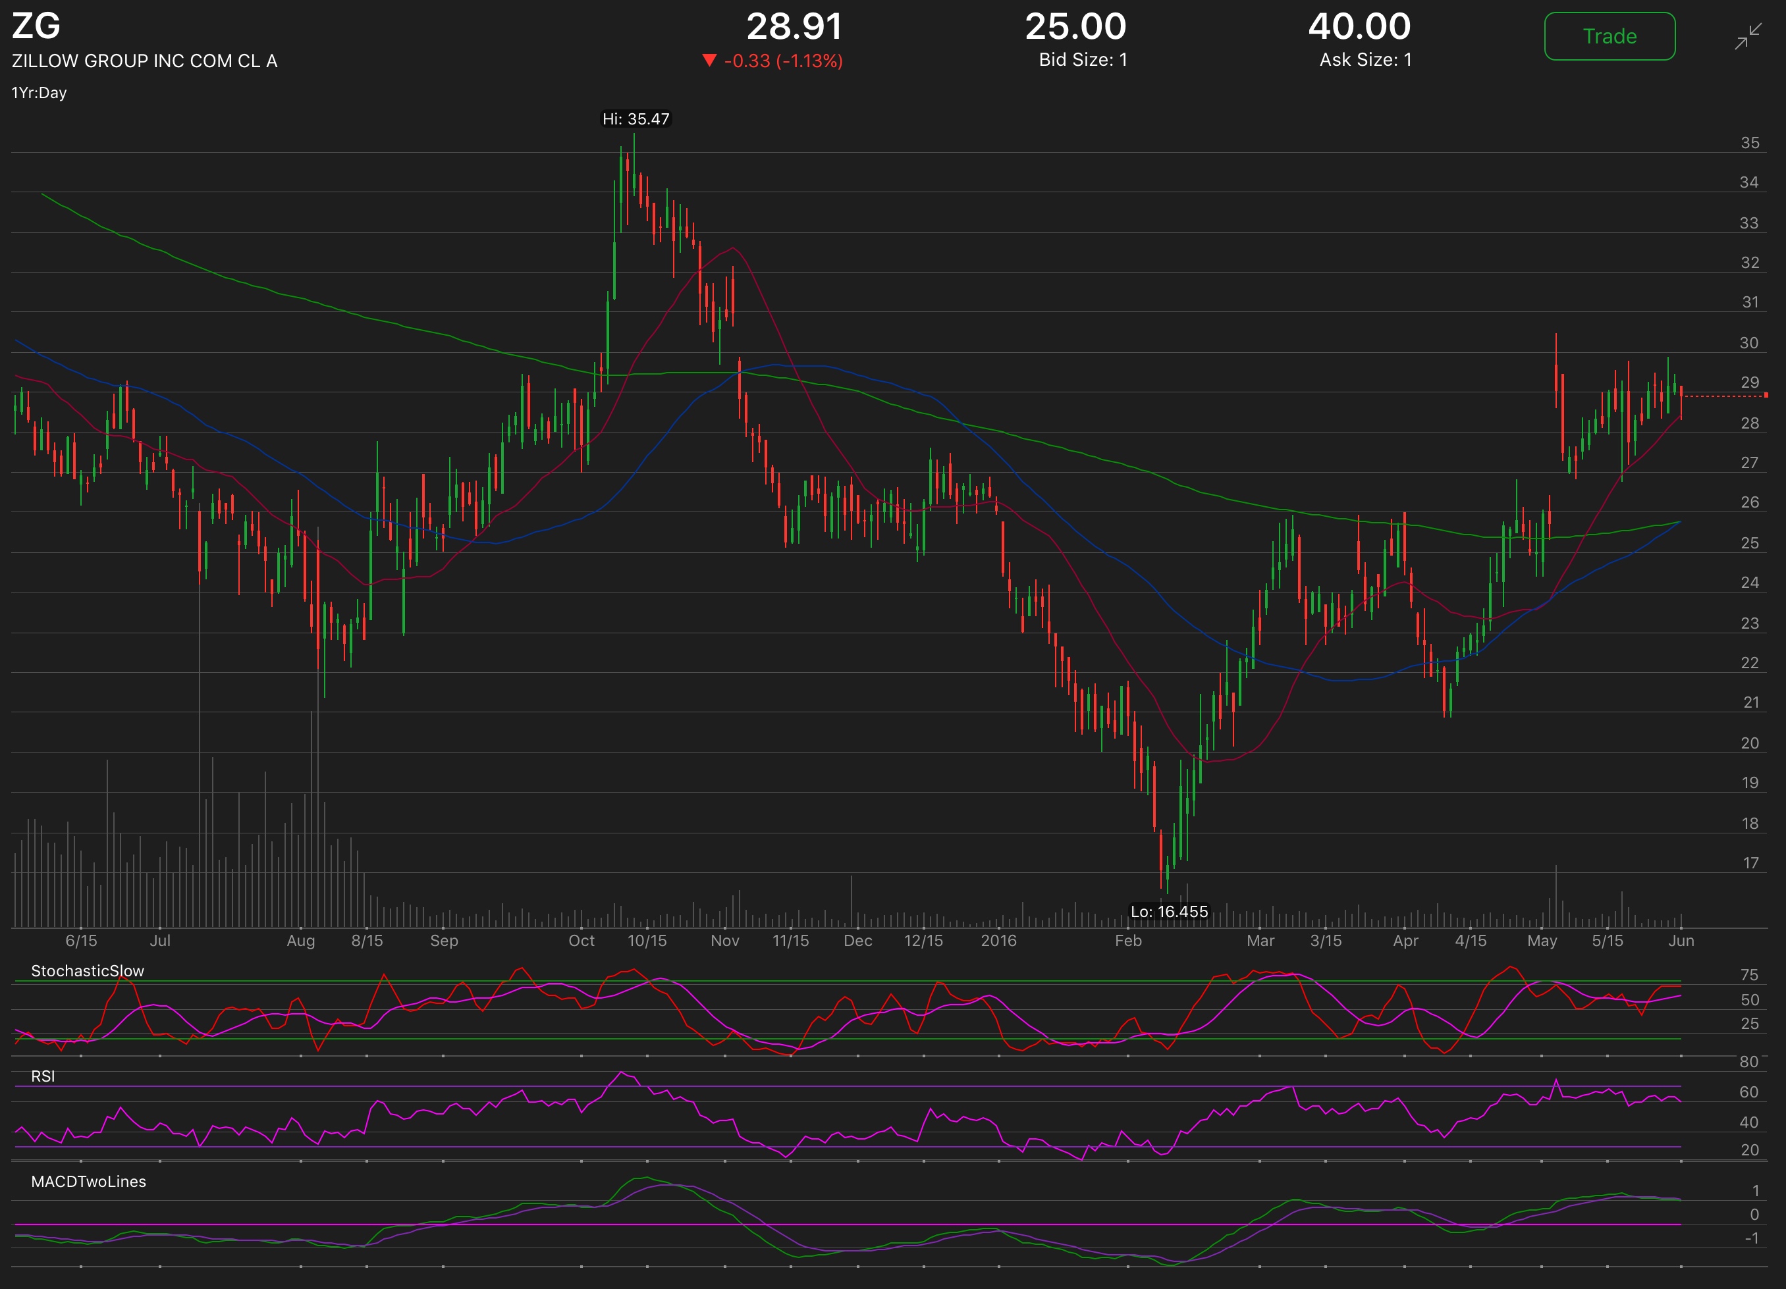Screen dimensions: 1786x1289
Task: Collapse the chart with the shrink arrows icon
Action: [x=1747, y=37]
